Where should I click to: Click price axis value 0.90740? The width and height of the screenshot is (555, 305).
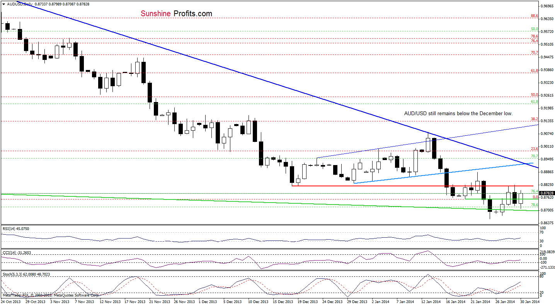pyautogui.click(x=547, y=134)
